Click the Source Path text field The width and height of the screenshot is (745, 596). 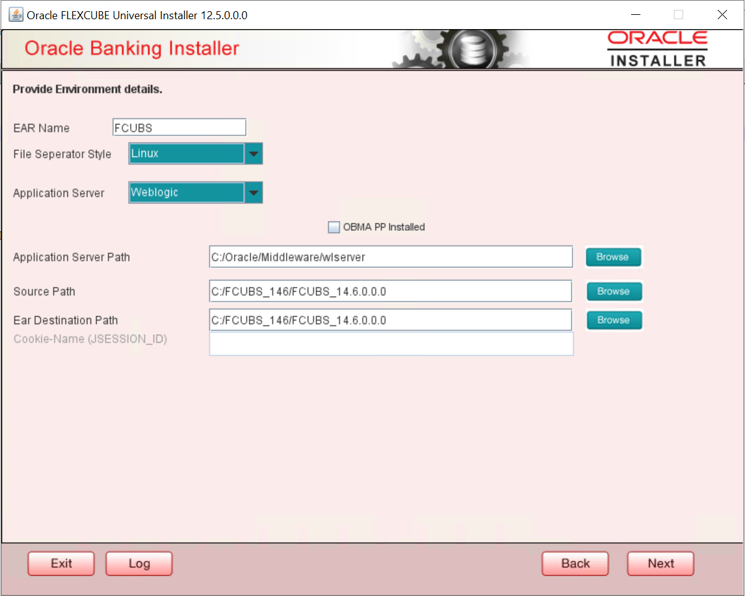(x=391, y=291)
